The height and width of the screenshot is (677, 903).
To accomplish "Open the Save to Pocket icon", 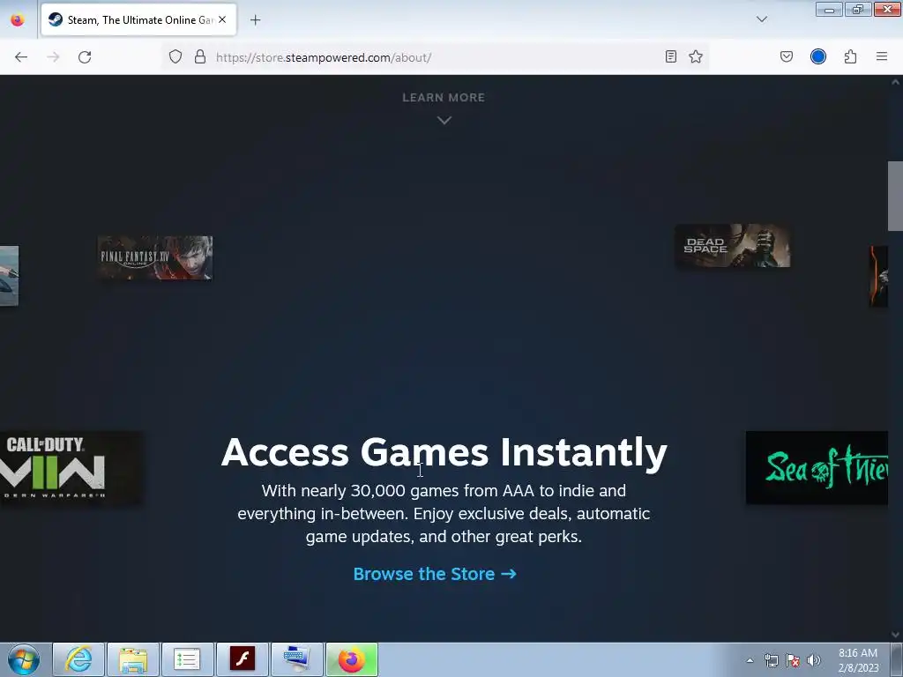I will point(786,56).
